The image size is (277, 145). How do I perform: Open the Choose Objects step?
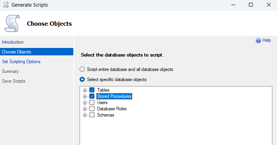tap(37, 52)
